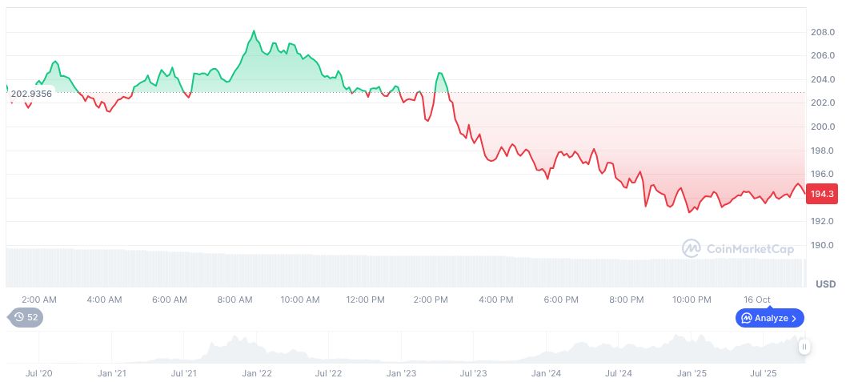Click the USD currency label

pyautogui.click(x=825, y=284)
